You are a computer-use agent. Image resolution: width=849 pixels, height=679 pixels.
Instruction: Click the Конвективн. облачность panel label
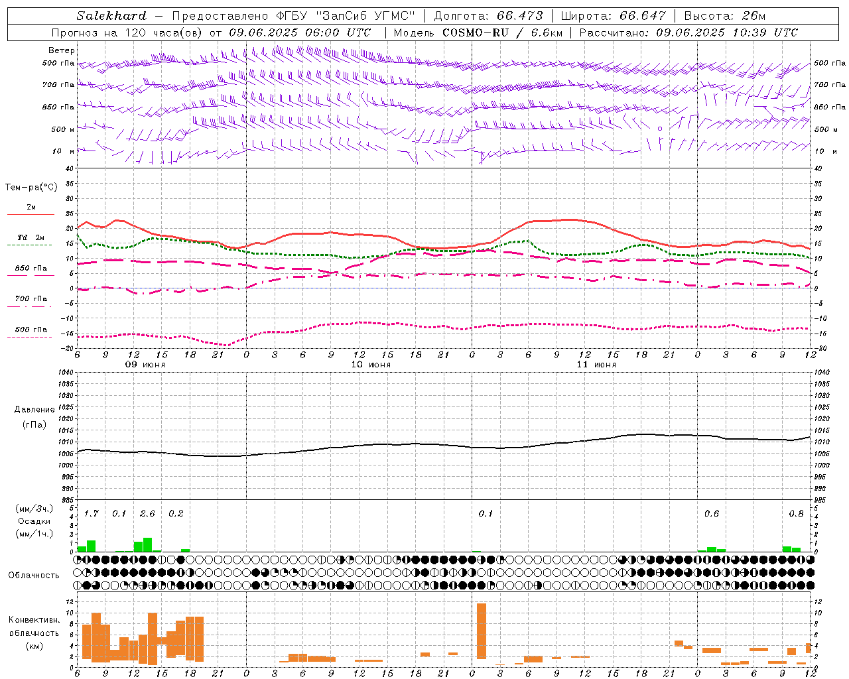[x=34, y=627]
